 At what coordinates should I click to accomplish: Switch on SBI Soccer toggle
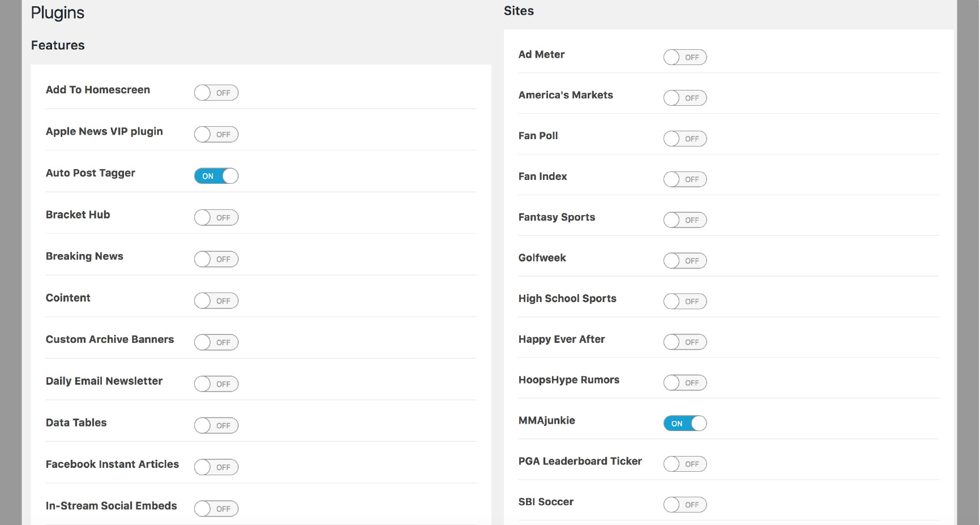click(685, 505)
